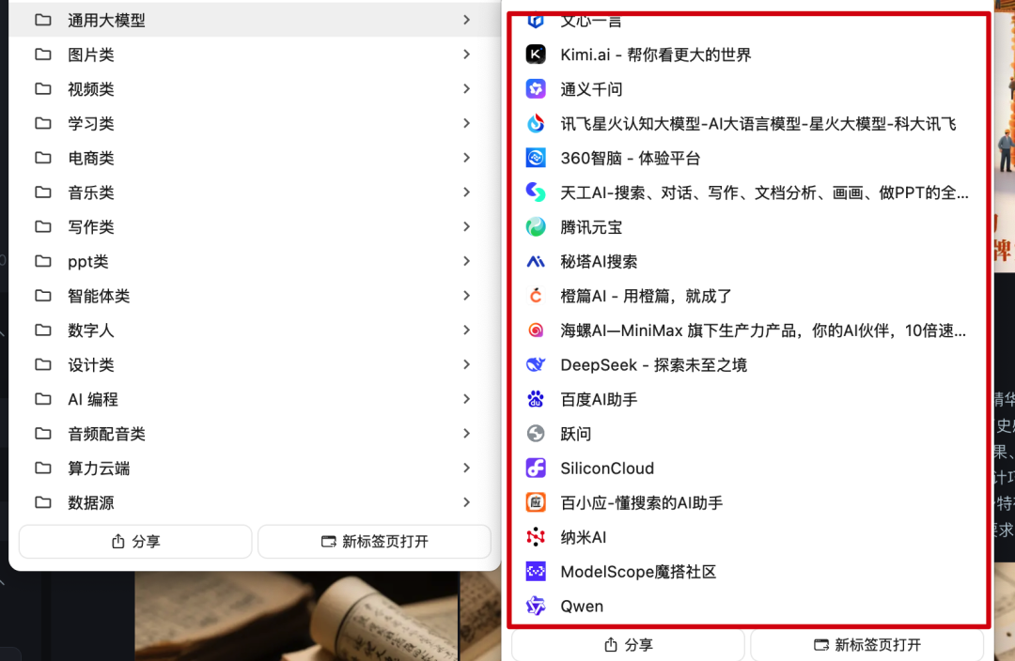Click the 天工AI favicon icon
Screen dimensions: 1015x661
[x=536, y=192]
